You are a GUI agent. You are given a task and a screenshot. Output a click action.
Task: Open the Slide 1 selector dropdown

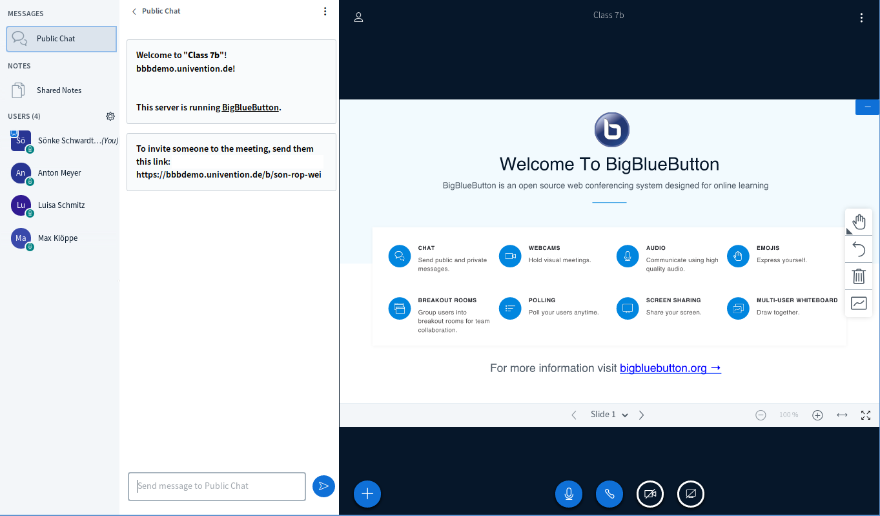point(609,415)
